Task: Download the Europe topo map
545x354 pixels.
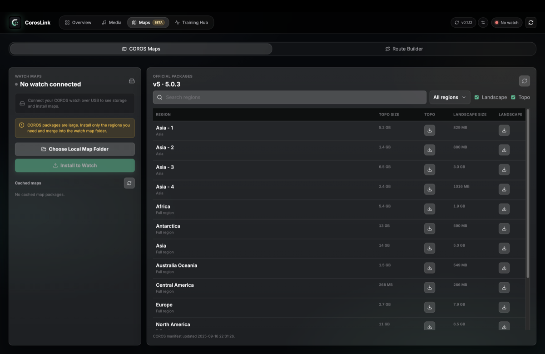Action: coord(430,307)
